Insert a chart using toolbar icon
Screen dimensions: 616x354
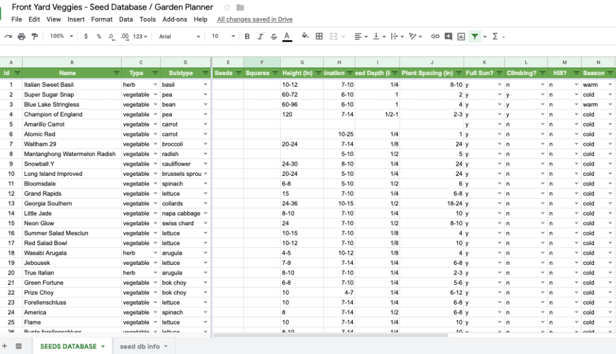(x=461, y=37)
